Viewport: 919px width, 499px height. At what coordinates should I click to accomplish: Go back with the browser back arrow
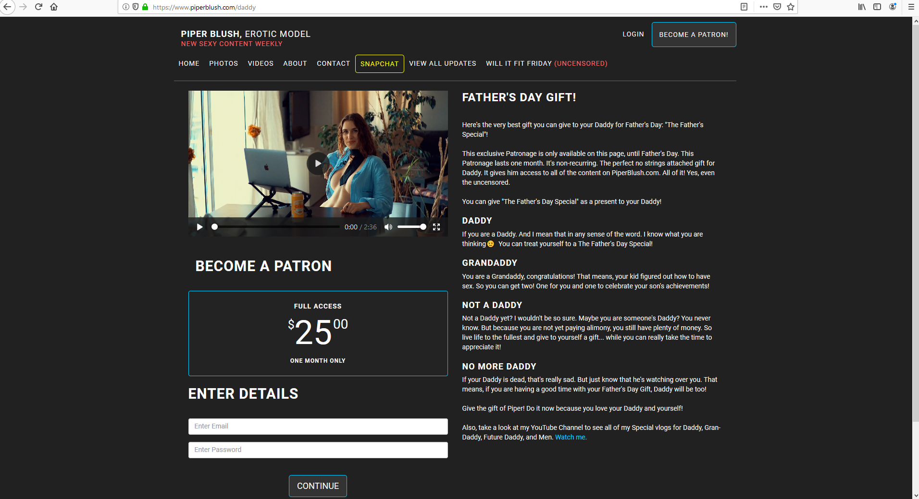point(7,7)
